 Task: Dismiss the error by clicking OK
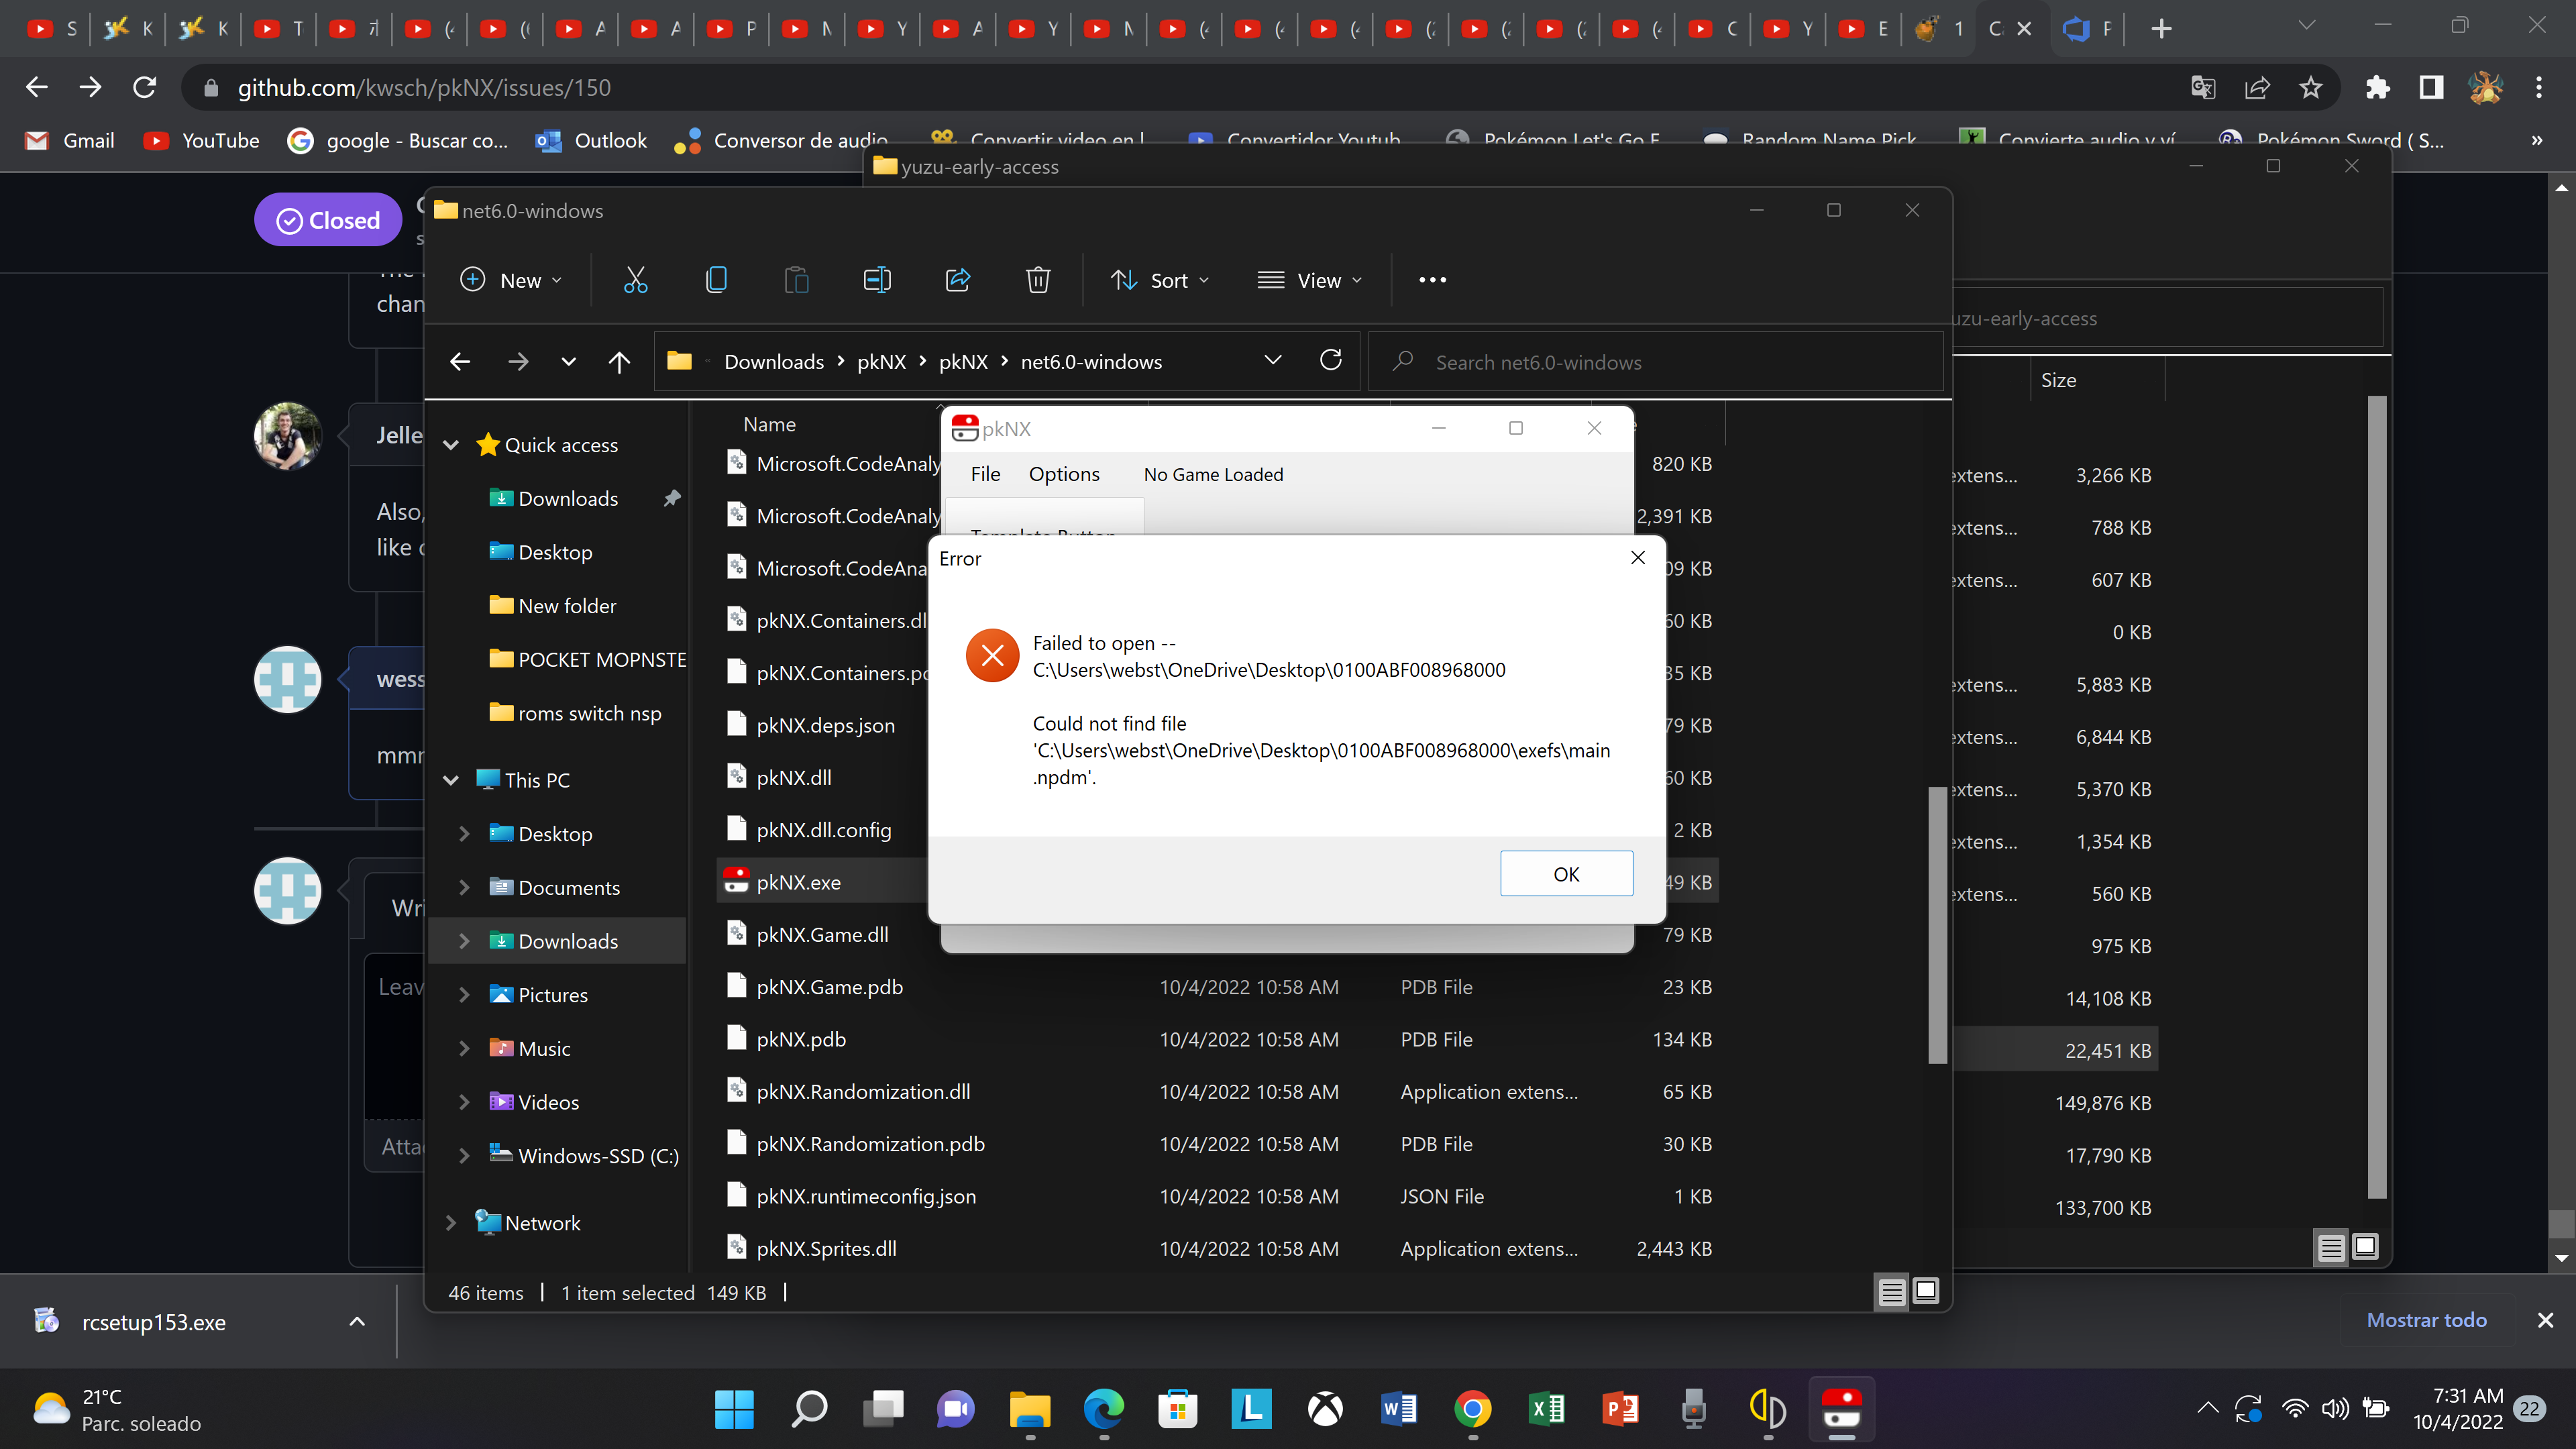tap(1566, 873)
